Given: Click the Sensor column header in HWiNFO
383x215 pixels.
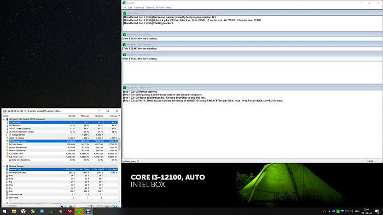Looking at the screenshot, I should (x=32, y=116).
